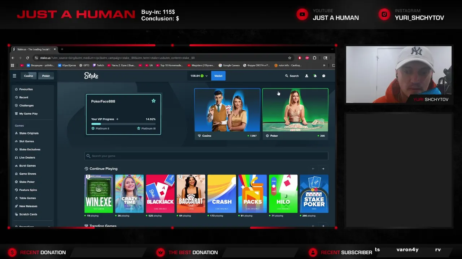Open the GPT3 bookmark

(x=84, y=65)
